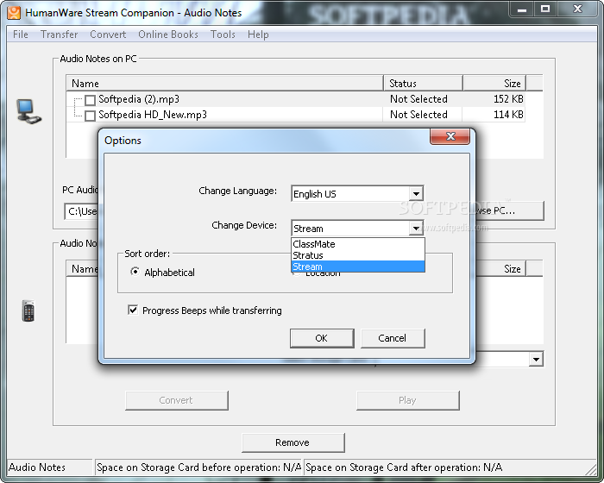Open the Transfer menu
604x483 pixels.
60,34
